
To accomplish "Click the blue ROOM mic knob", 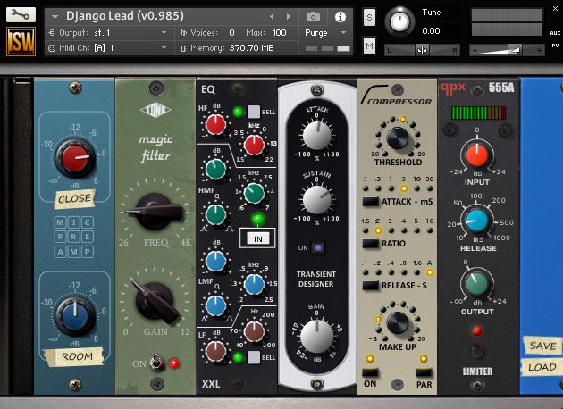I will tap(75, 316).
